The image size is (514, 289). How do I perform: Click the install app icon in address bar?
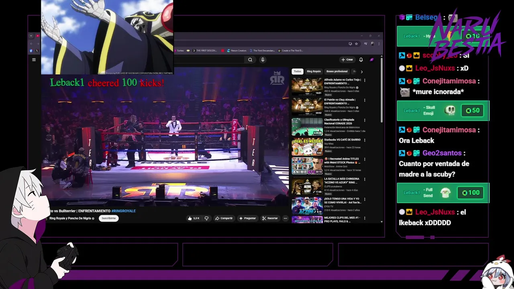click(x=351, y=44)
